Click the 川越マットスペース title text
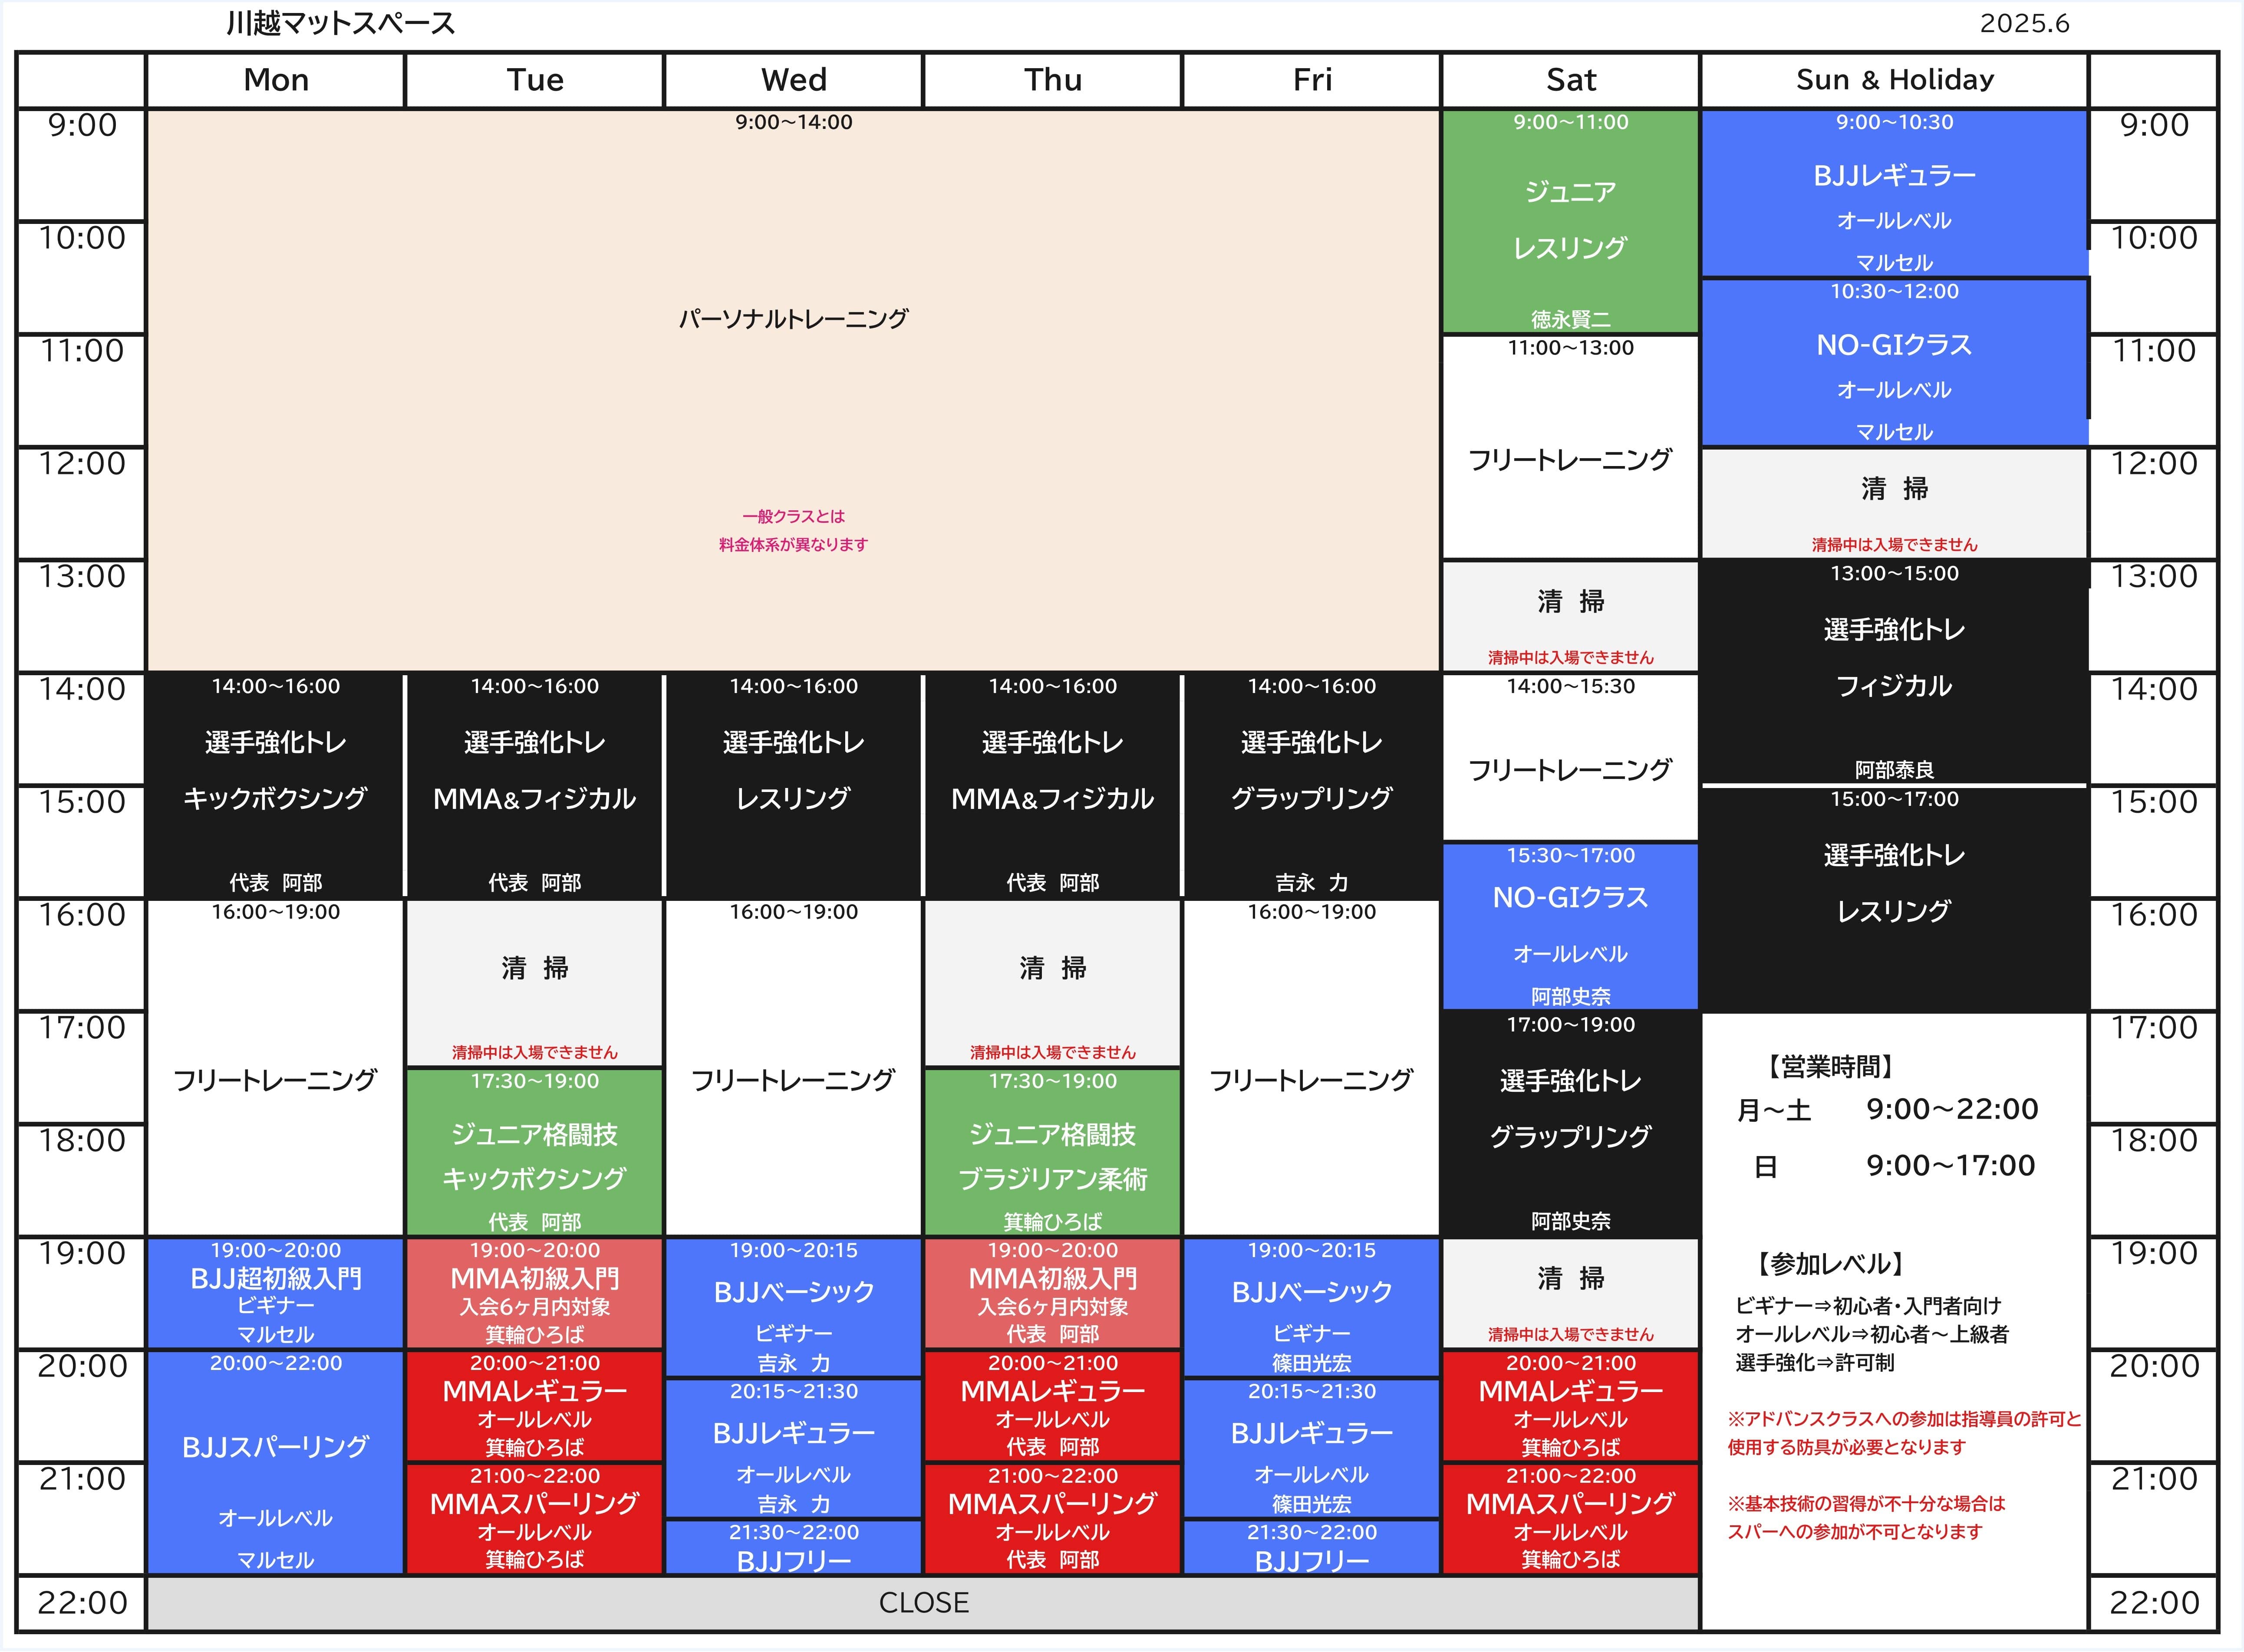Screen dimensions: 2244x1652 click(x=340, y=23)
